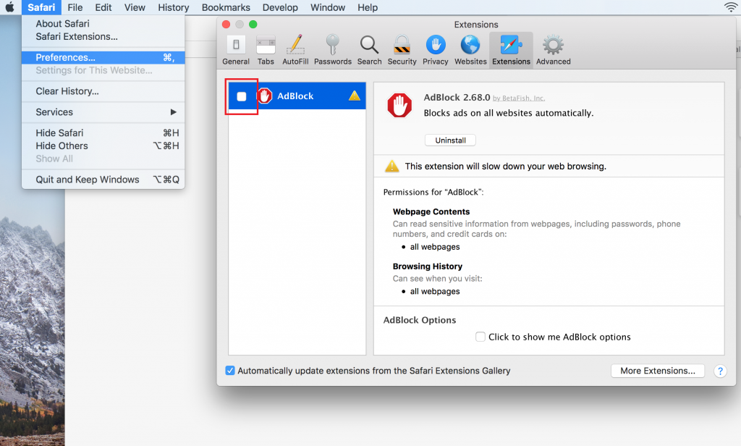
Task: Open the File menu
Action: tap(75, 7)
